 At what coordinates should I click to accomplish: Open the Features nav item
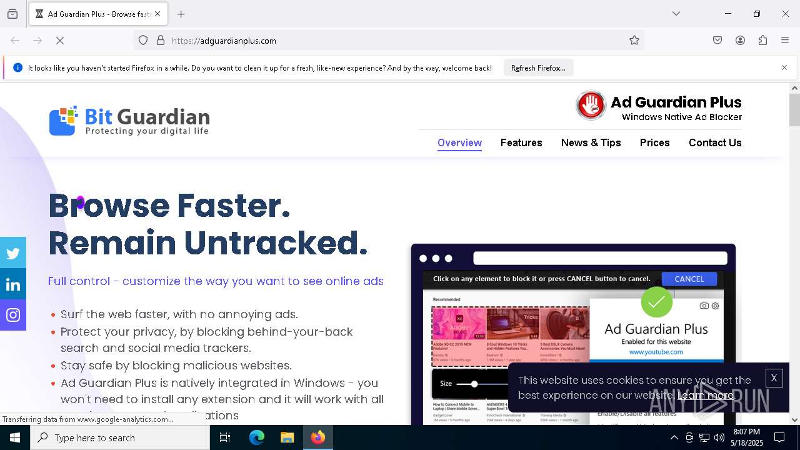tap(521, 142)
